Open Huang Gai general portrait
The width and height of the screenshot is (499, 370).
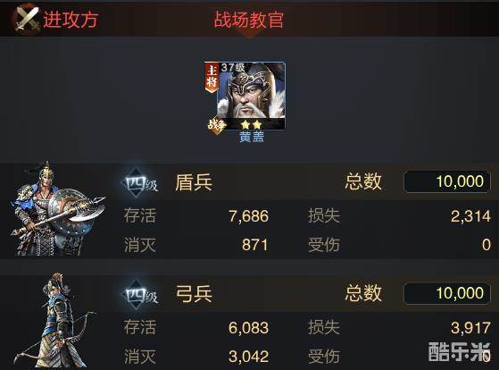pyautogui.click(x=245, y=96)
